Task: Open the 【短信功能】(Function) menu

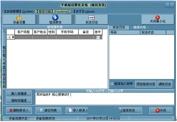Action: tap(53, 11)
